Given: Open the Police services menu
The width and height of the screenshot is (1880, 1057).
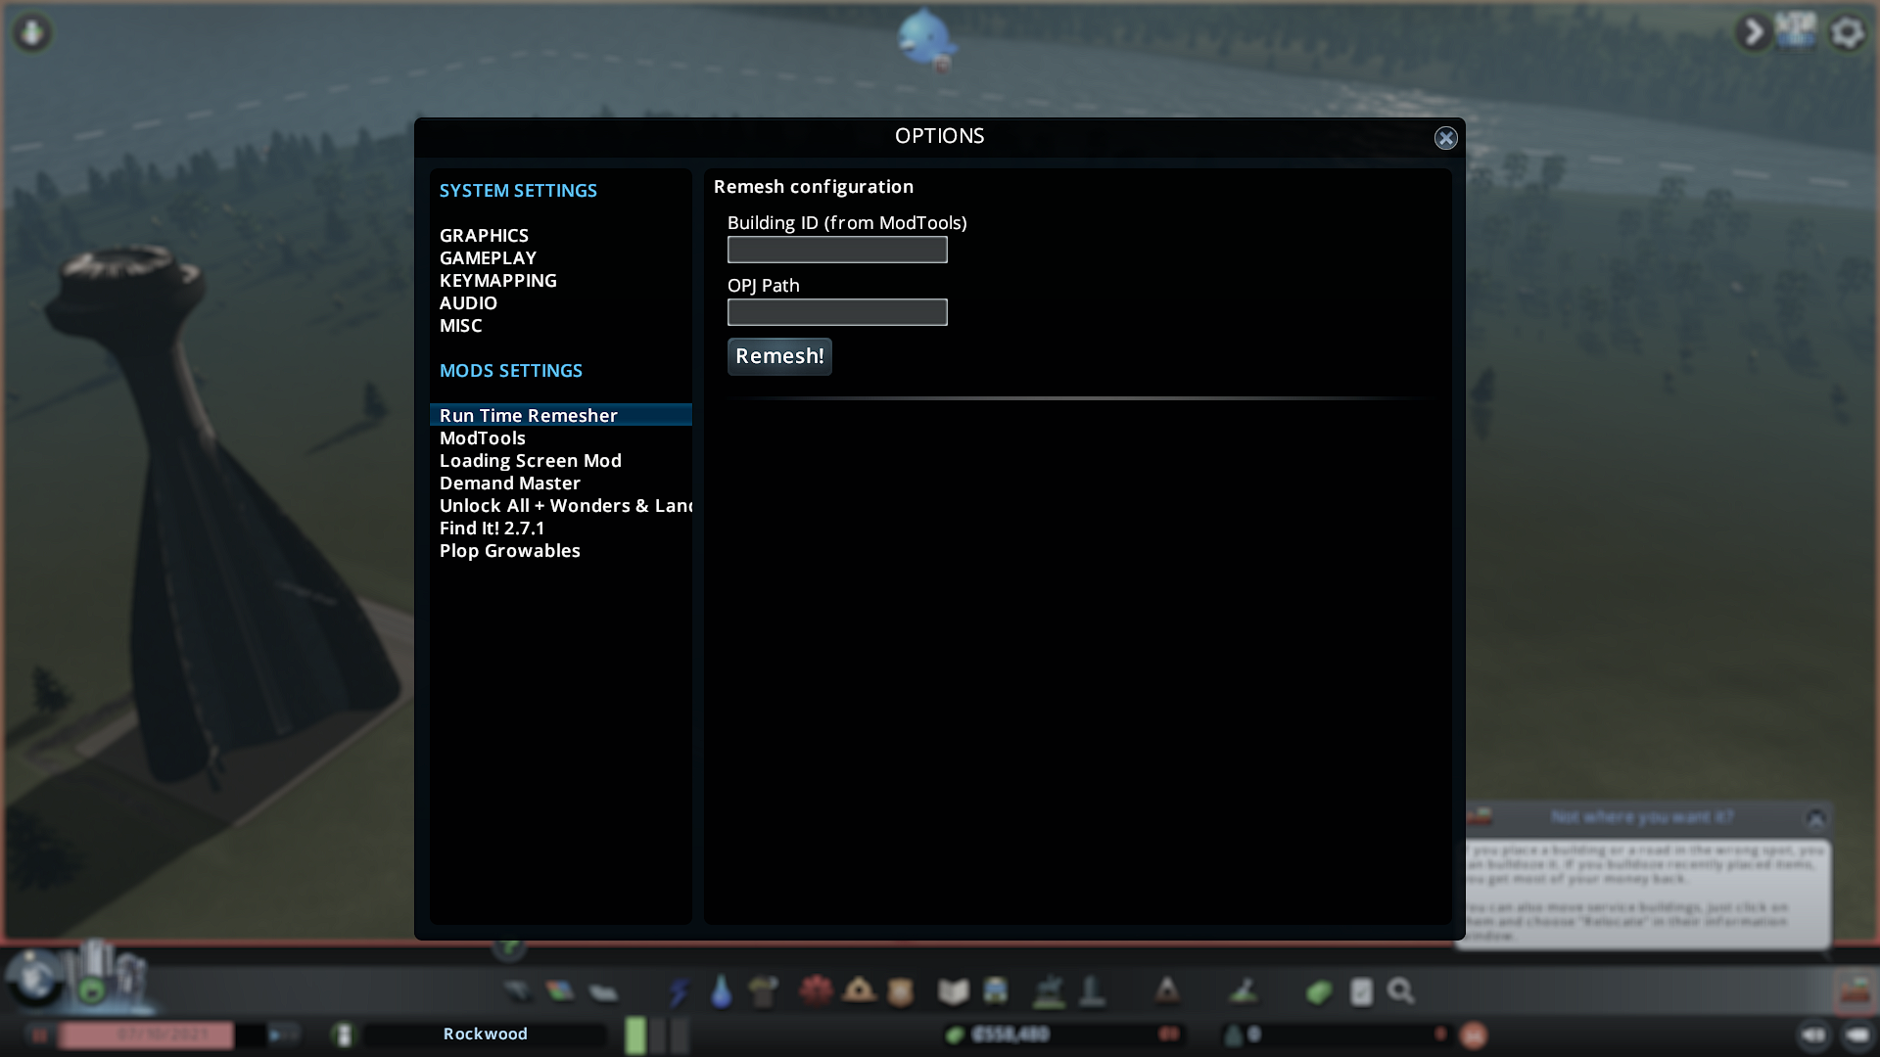Looking at the screenshot, I should click(x=900, y=990).
